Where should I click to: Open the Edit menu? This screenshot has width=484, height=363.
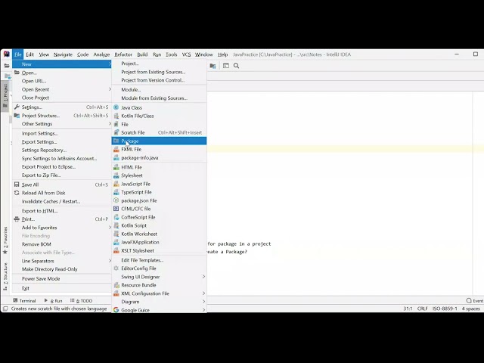(29, 54)
